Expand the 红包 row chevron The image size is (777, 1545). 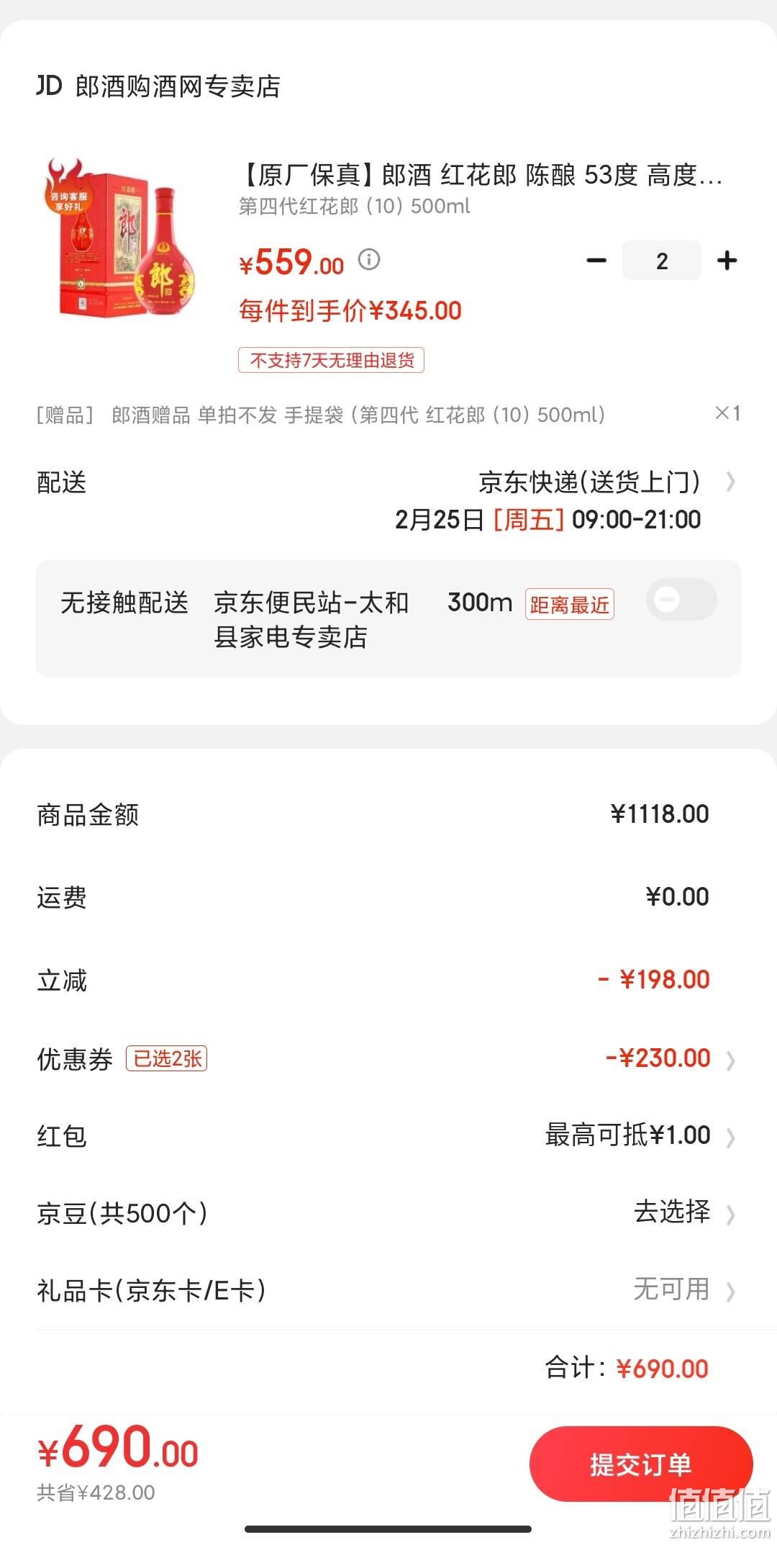[x=730, y=1138]
